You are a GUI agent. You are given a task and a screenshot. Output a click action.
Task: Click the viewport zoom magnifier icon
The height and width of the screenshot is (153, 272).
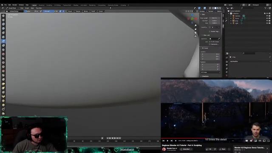click(x=195, y=25)
